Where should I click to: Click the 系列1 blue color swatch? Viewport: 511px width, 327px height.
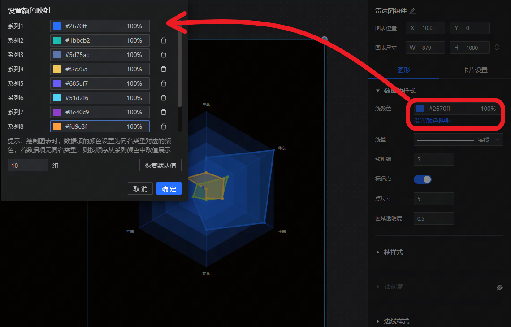pyautogui.click(x=57, y=26)
